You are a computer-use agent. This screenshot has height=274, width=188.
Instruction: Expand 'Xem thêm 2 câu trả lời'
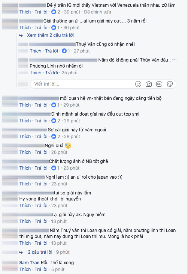tap(51, 35)
